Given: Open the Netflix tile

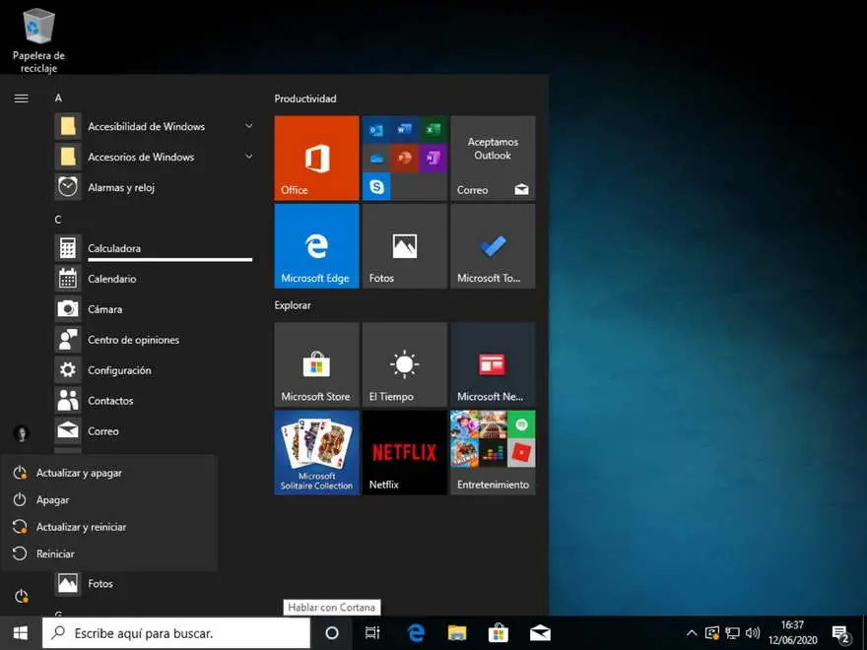Looking at the screenshot, I should pos(404,453).
